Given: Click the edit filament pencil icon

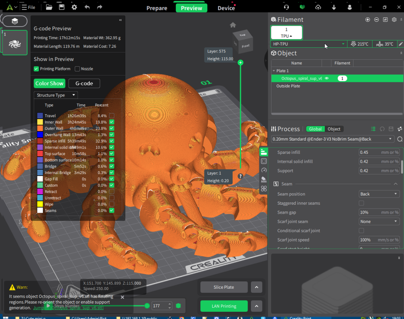Looking at the screenshot, I should click(x=400, y=44).
